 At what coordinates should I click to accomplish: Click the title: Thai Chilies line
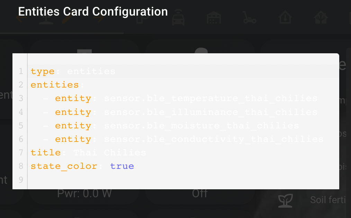click(x=183, y=153)
